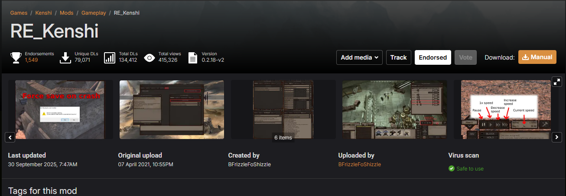Open the Add media dropdown

[359, 57]
